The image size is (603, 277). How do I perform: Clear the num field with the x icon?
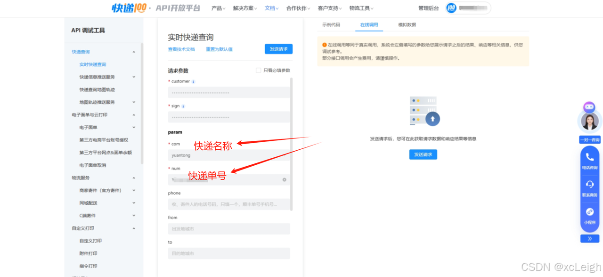(x=285, y=180)
